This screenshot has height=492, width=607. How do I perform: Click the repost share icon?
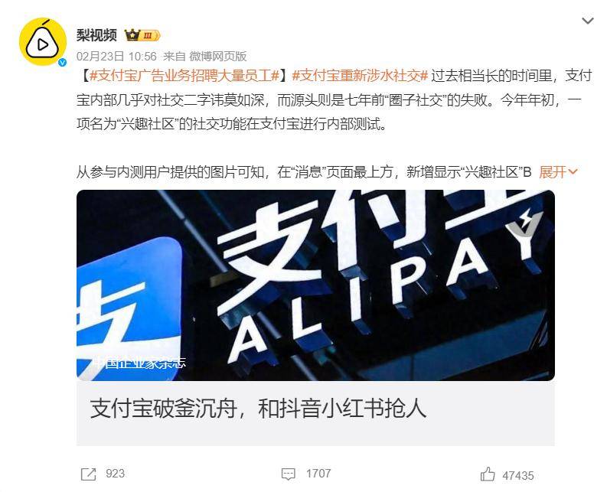(88, 474)
